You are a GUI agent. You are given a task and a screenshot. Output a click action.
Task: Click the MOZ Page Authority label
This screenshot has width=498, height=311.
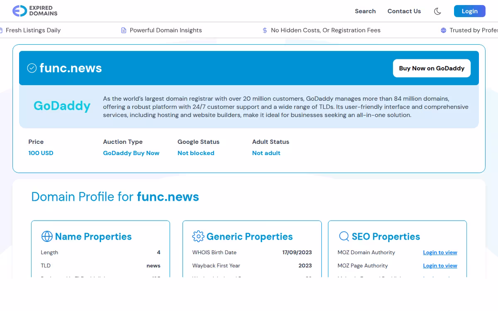pos(363,266)
